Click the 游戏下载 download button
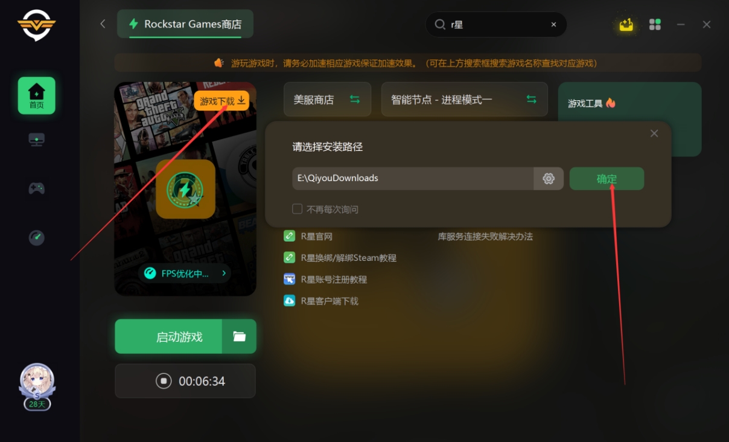Viewport: 729px width, 442px height. tap(222, 101)
